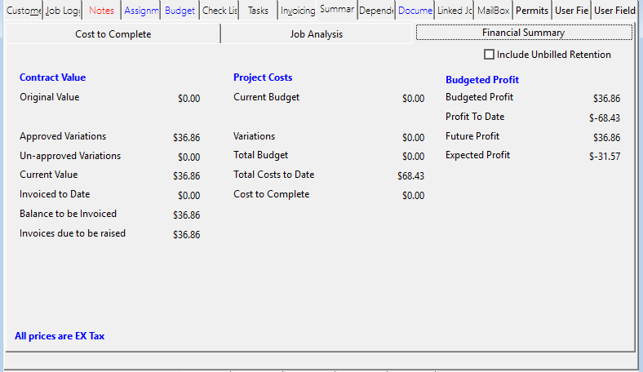Switch to the Dependencies tab

tap(376, 11)
